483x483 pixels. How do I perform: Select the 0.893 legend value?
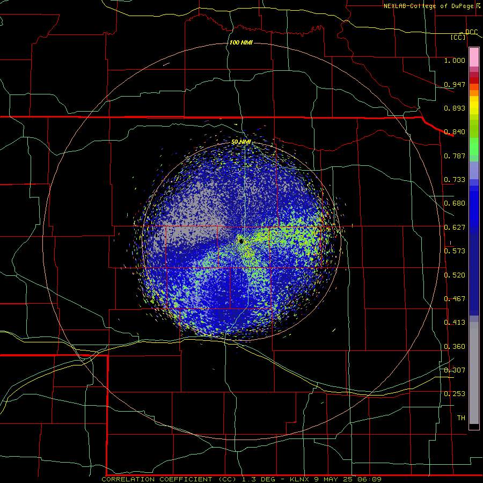click(455, 108)
